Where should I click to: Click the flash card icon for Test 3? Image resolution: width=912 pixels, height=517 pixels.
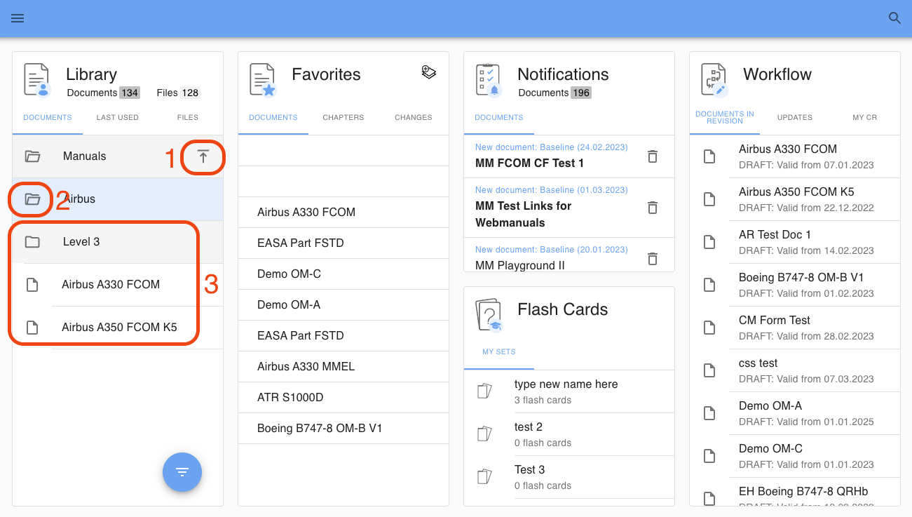(x=484, y=477)
